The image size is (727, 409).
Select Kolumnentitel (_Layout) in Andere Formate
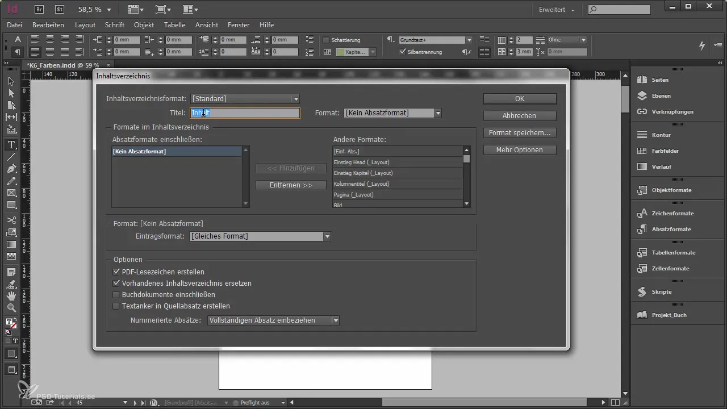398,184
